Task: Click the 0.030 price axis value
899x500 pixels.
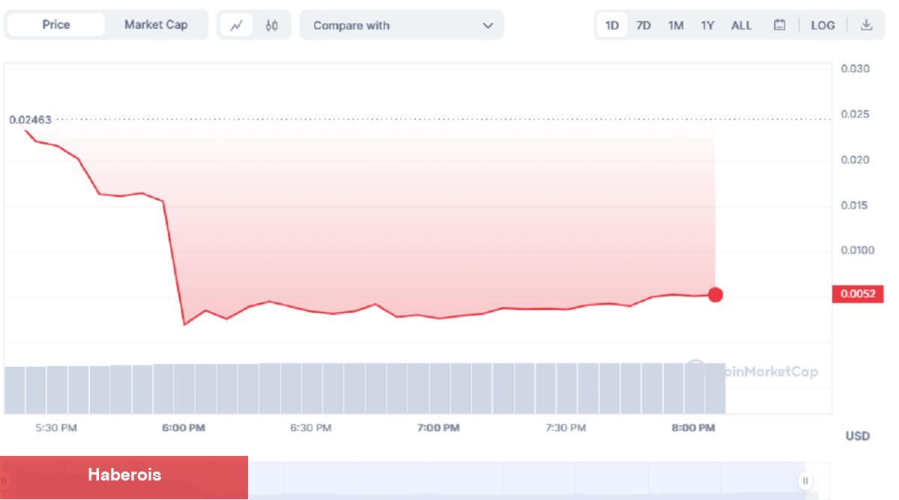Action: (x=855, y=69)
